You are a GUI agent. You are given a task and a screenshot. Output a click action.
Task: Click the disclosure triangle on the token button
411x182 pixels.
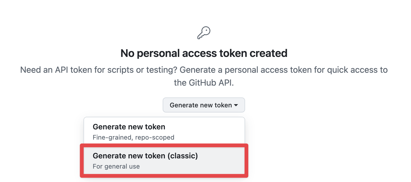click(235, 105)
